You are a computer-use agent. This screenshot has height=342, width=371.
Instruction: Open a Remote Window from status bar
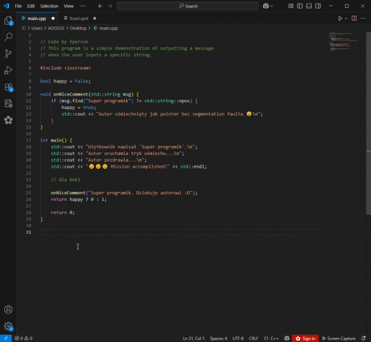pos(6,338)
